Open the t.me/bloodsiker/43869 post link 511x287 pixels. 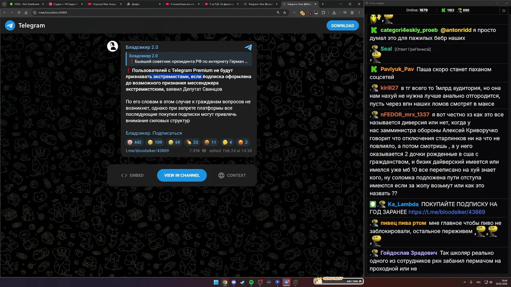coord(147,151)
